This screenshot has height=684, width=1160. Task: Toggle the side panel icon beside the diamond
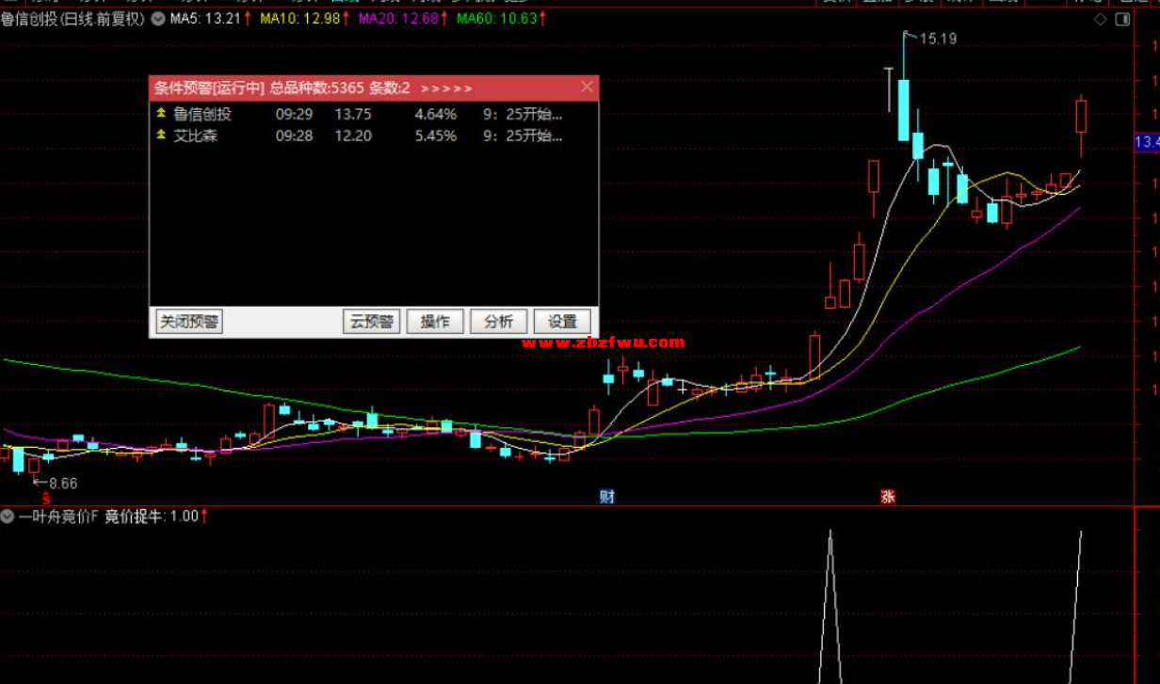click(x=1120, y=20)
